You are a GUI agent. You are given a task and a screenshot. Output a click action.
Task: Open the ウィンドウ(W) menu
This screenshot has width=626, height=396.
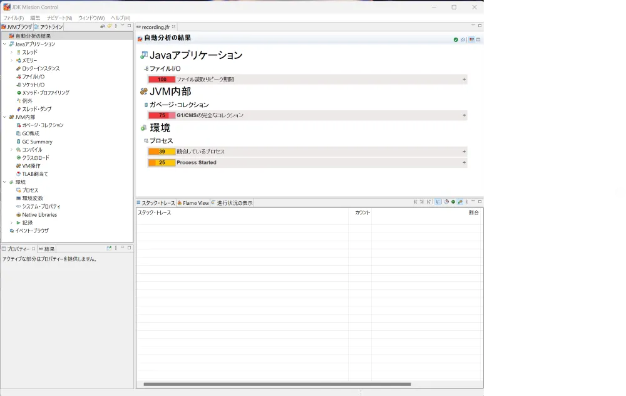click(91, 18)
